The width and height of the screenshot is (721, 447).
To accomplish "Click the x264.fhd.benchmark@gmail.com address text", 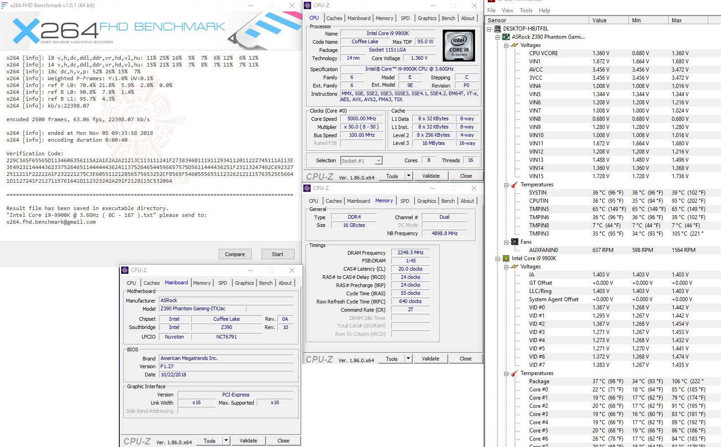I will pyautogui.click(x=51, y=222).
